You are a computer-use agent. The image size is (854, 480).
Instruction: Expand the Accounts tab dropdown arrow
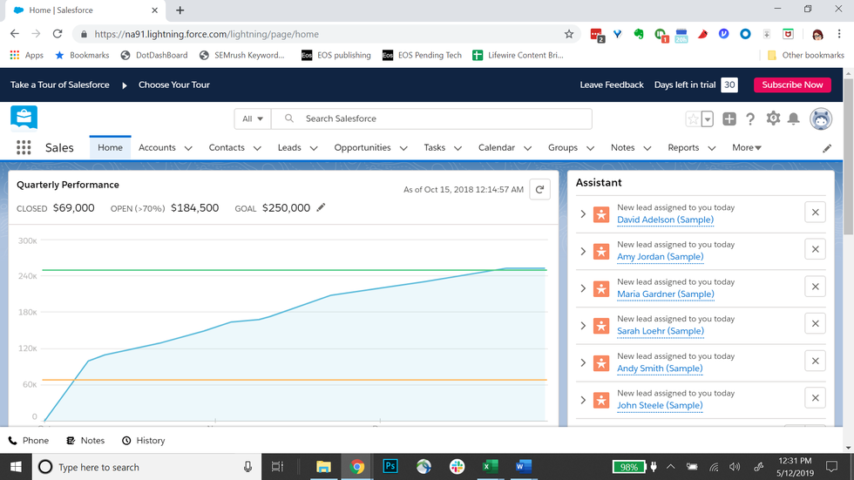click(188, 148)
